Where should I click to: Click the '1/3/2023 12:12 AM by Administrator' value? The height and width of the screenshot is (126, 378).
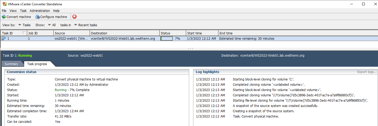tap(81, 84)
